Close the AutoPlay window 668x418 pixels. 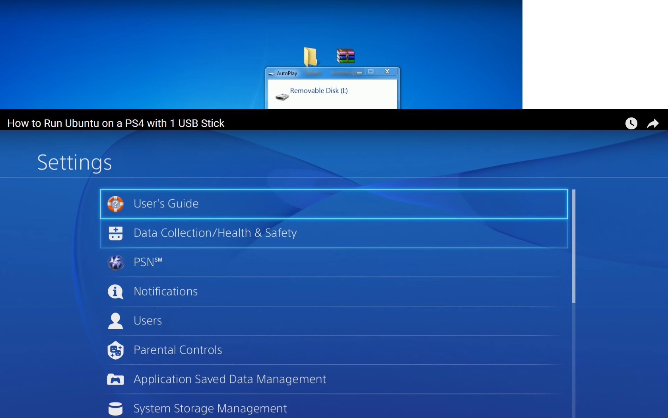click(387, 72)
